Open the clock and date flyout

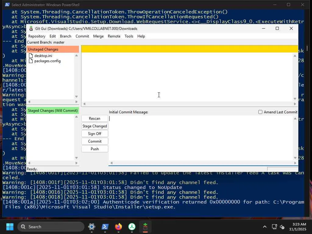pos(298,227)
